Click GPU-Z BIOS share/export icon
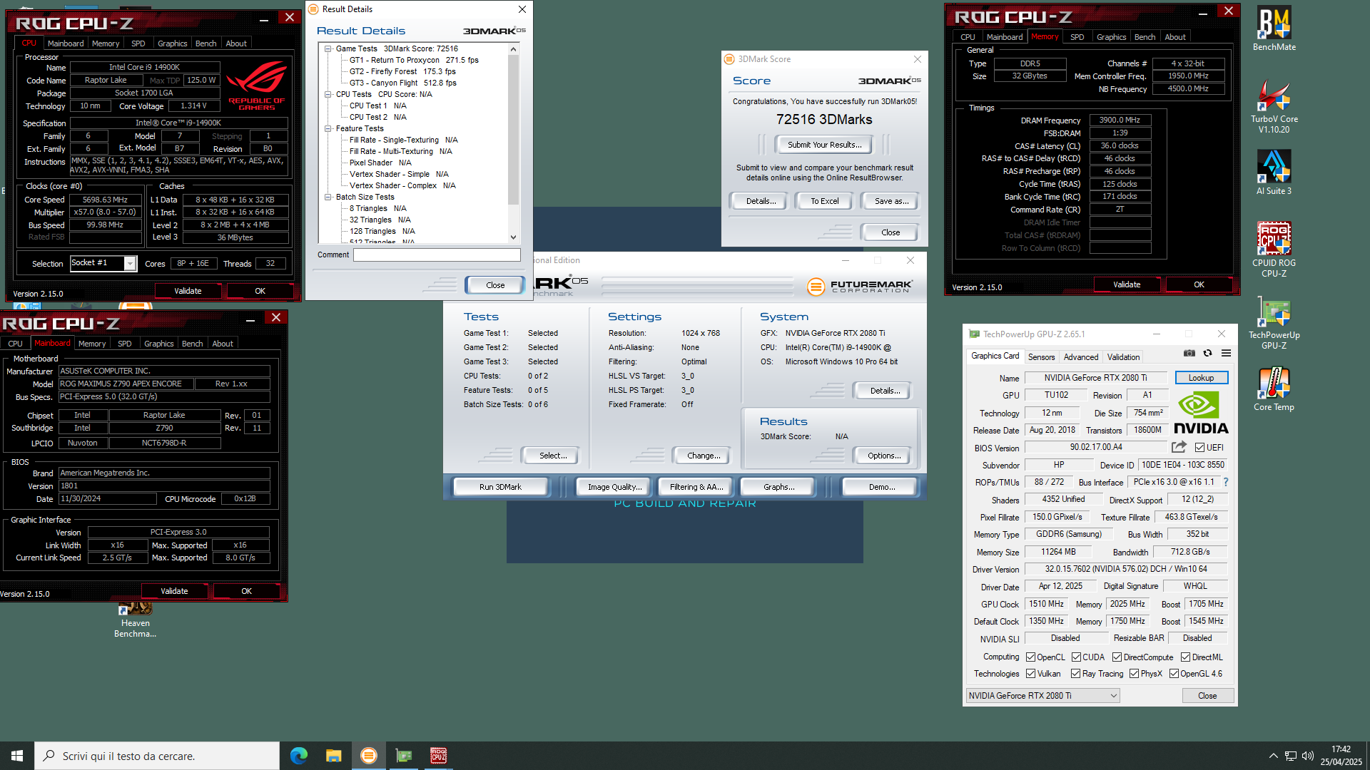 [1179, 447]
